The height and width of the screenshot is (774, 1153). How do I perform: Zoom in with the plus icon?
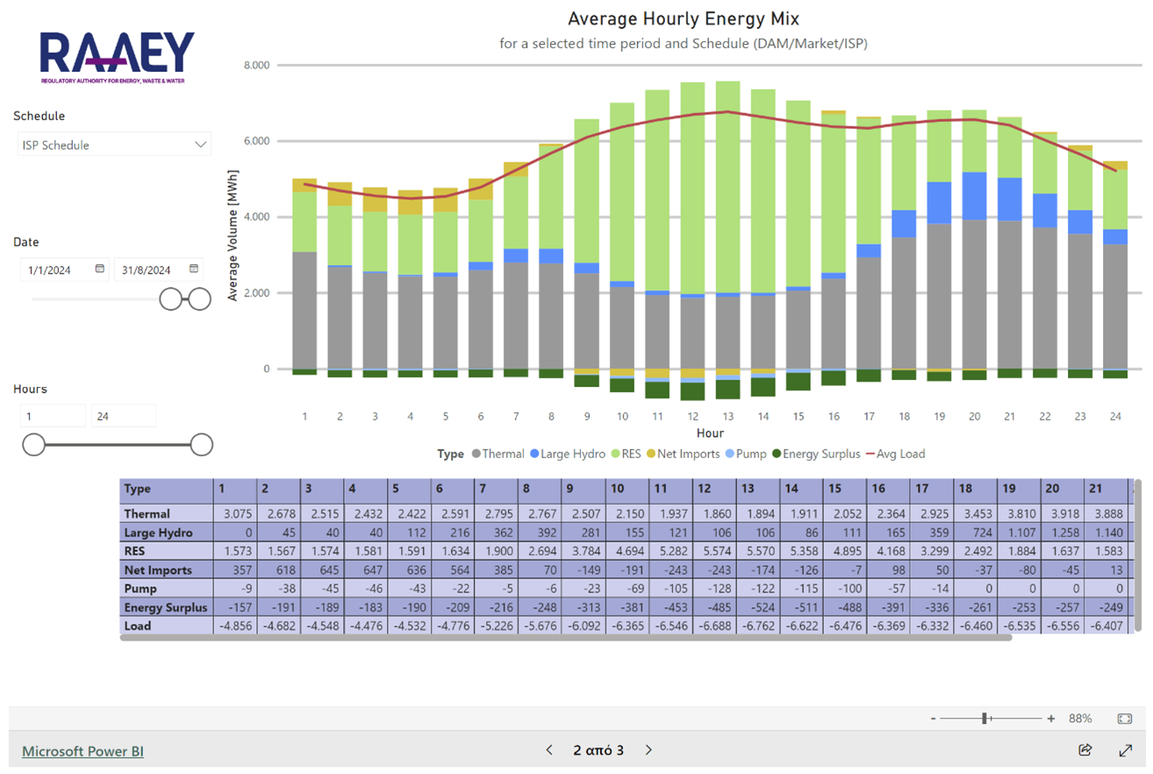(1051, 719)
